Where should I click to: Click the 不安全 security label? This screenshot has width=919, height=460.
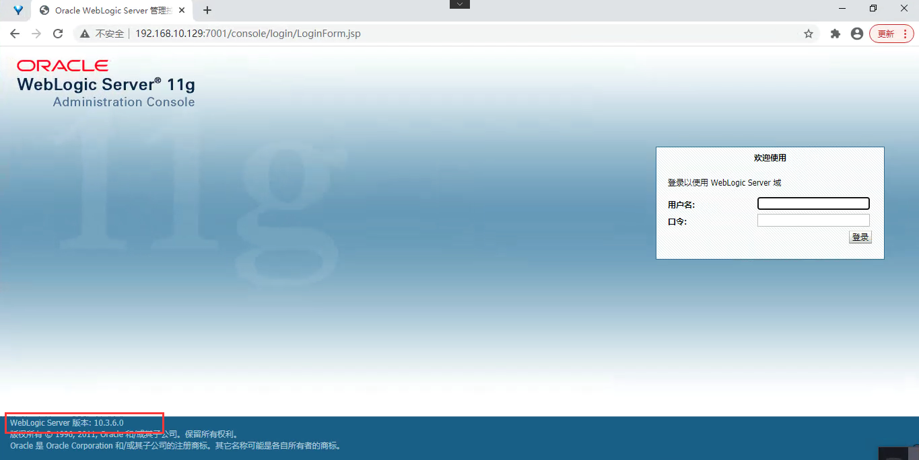109,34
